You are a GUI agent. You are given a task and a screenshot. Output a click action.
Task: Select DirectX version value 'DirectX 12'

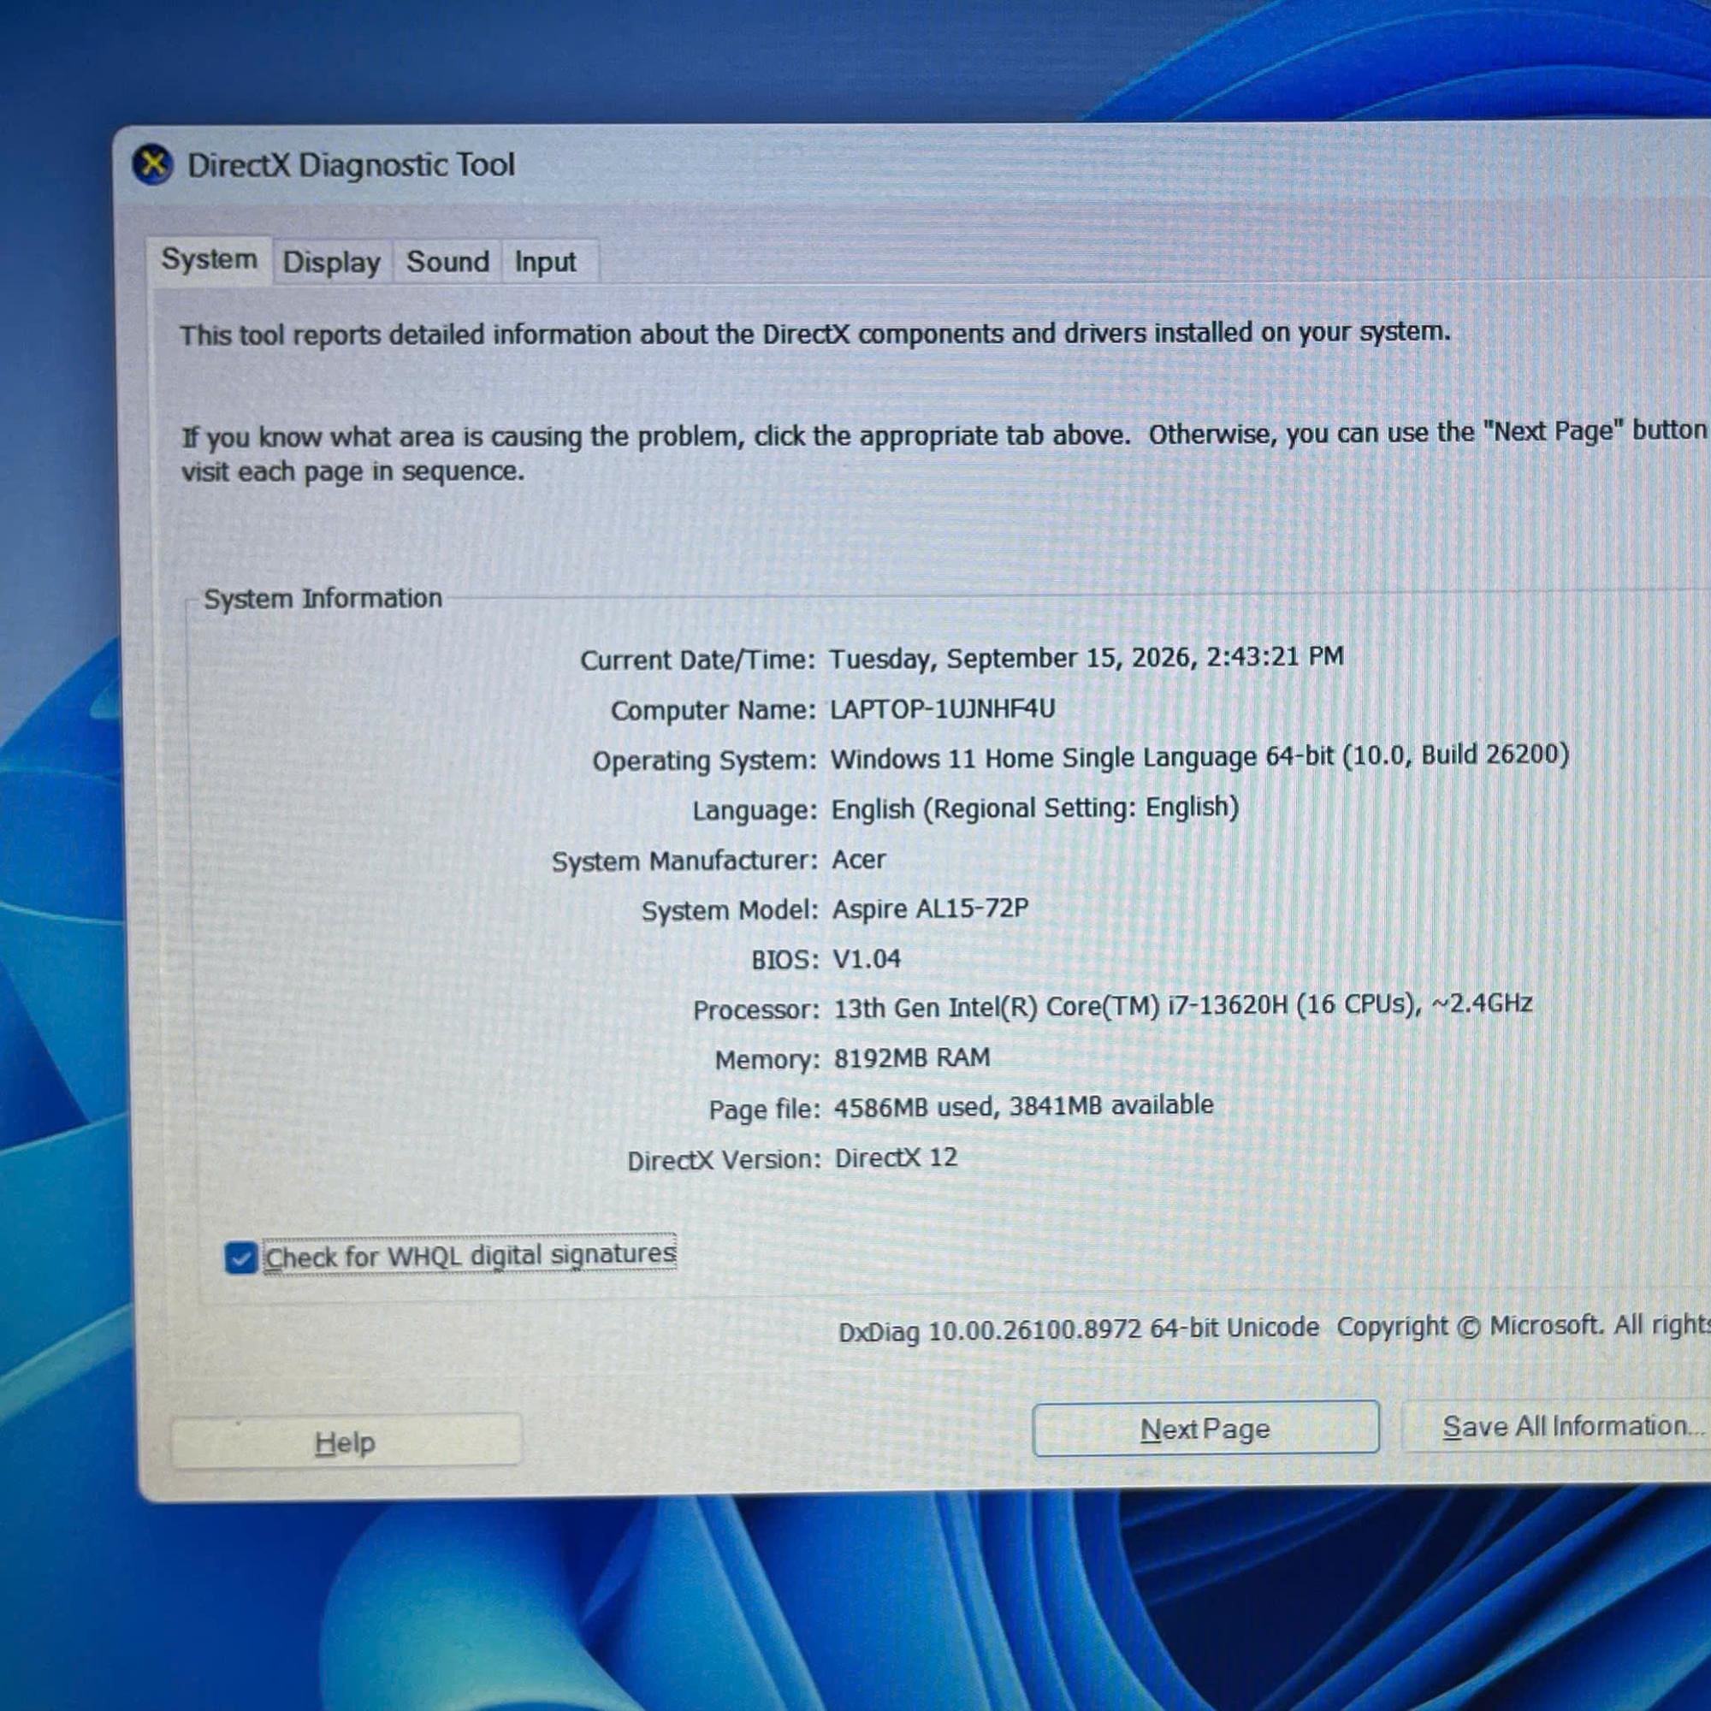(x=897, y=1157)
